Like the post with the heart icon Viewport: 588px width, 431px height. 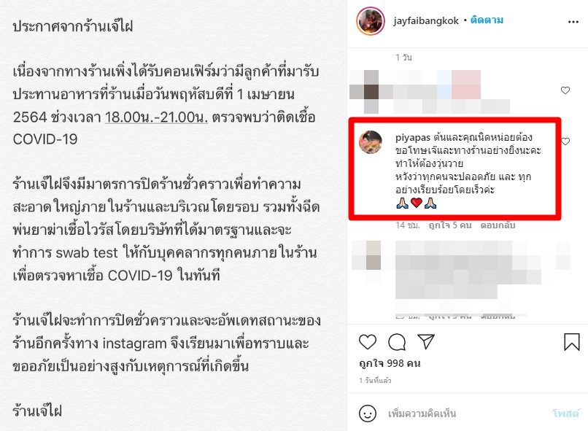368,342
